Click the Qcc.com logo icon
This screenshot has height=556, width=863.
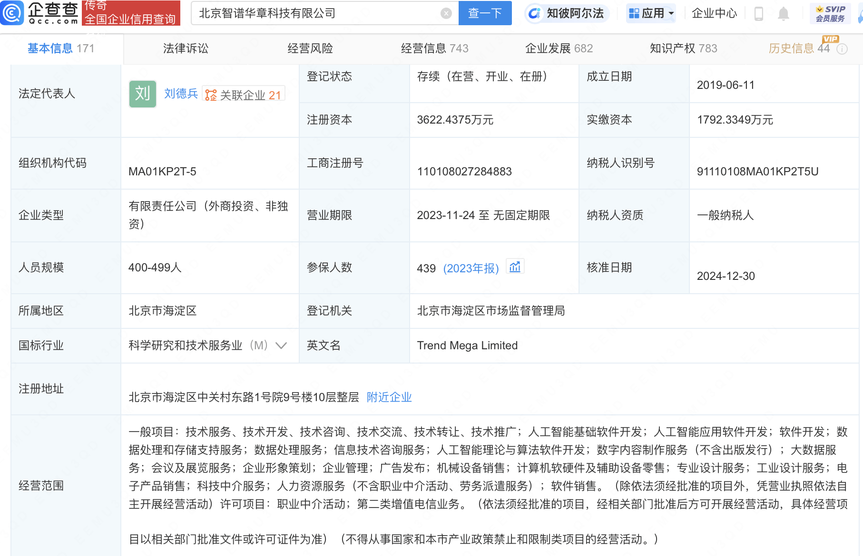12,13
